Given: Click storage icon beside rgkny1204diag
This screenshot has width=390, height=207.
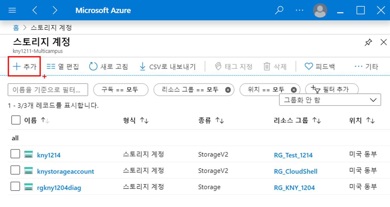Looking at the screenshot, I should [29, 187].
